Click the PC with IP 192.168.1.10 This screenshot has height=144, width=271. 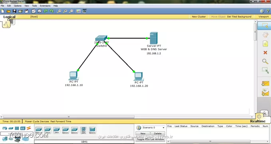[74, 76]
